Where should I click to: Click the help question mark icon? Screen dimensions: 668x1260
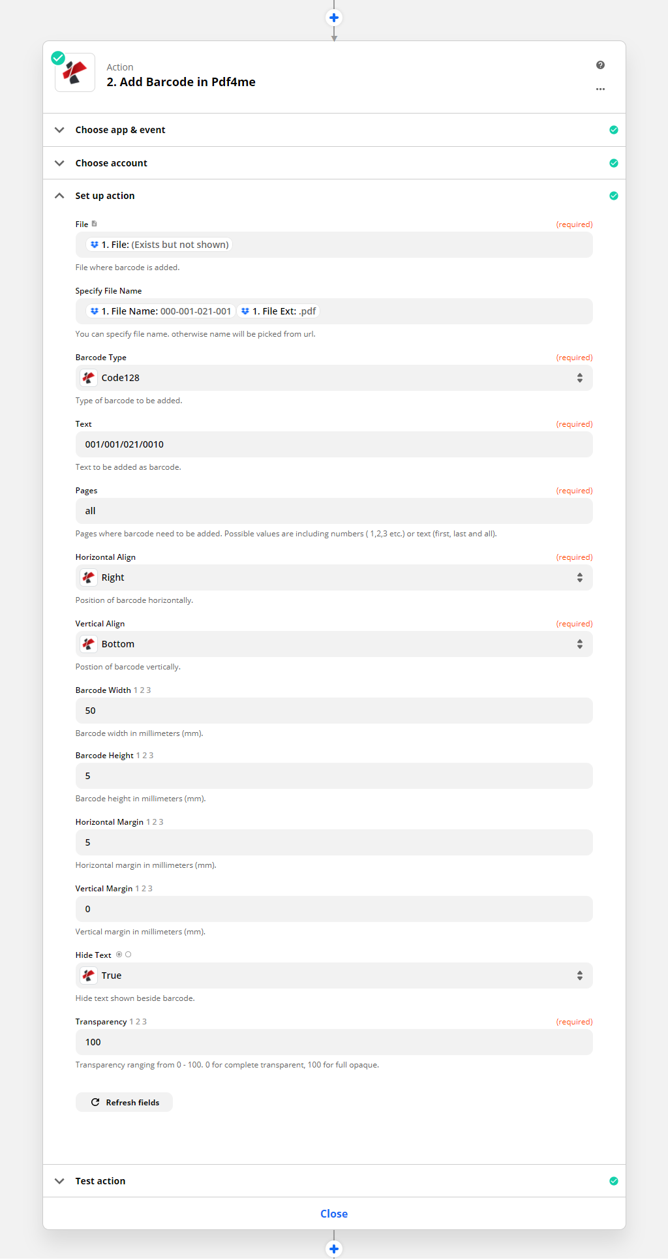(600, 65)
